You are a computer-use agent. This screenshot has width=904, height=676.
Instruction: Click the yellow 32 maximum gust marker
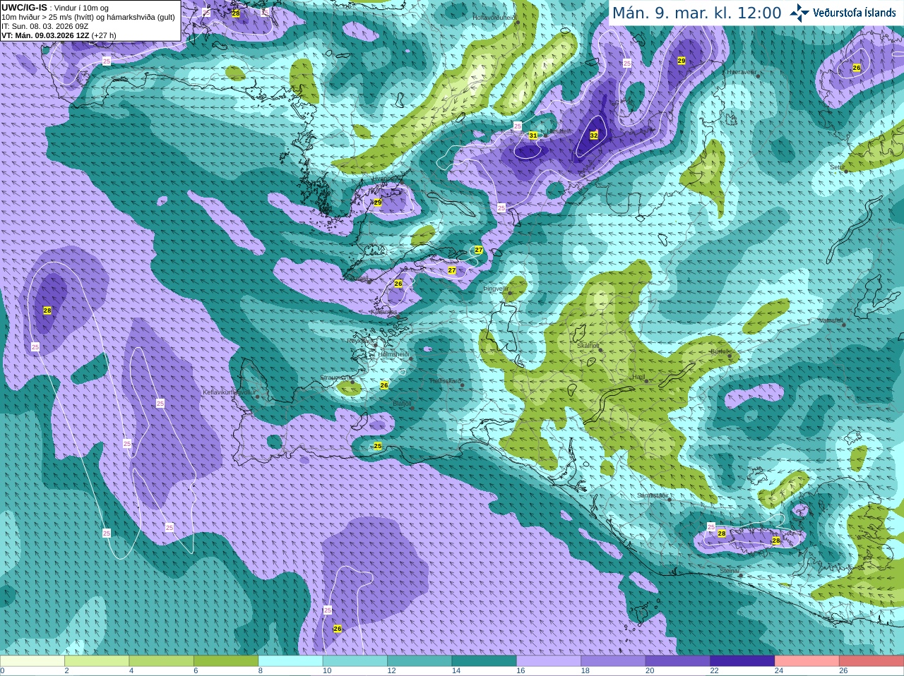pos(594,135)
